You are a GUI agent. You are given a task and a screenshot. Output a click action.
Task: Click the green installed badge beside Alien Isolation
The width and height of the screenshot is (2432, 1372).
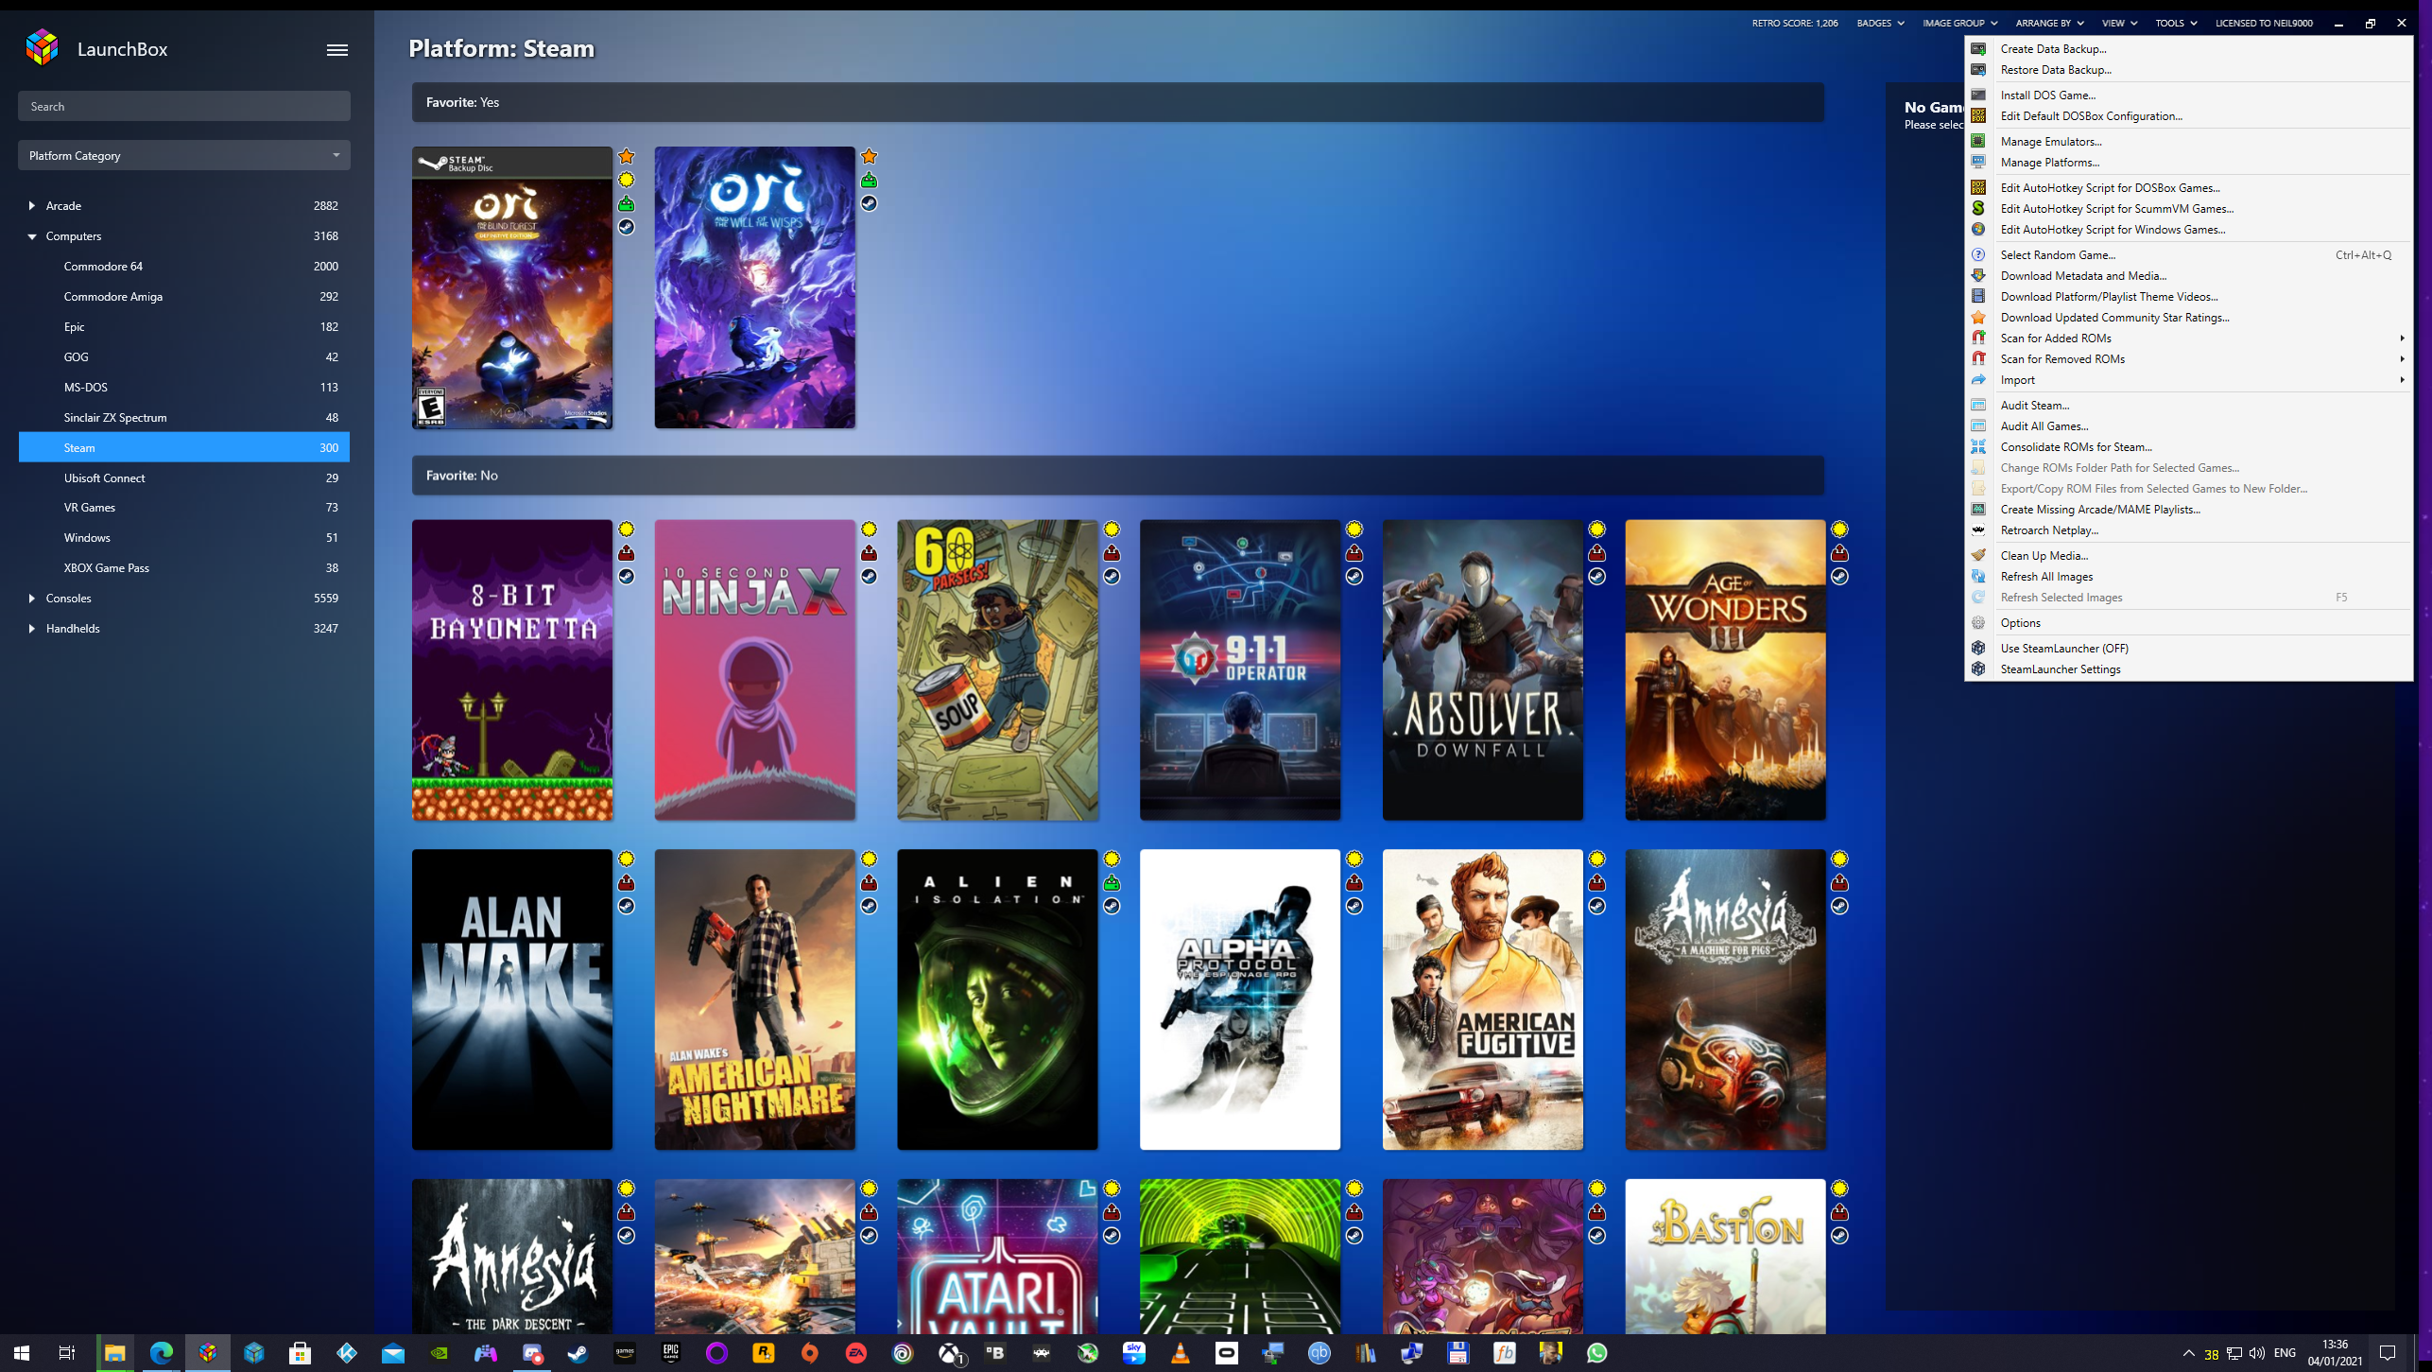(x=1112, y=882)
